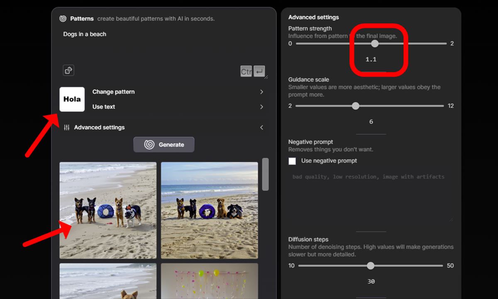Viewport: 498px width, 299px height.
Task: Open the second generated dogs beach image
Action: tap(210, 210)
